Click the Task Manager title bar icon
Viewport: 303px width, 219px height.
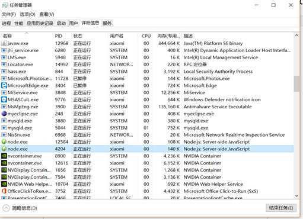(5, 5)
